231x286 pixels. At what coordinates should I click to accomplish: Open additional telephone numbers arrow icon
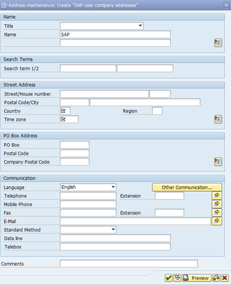(217, 196)
